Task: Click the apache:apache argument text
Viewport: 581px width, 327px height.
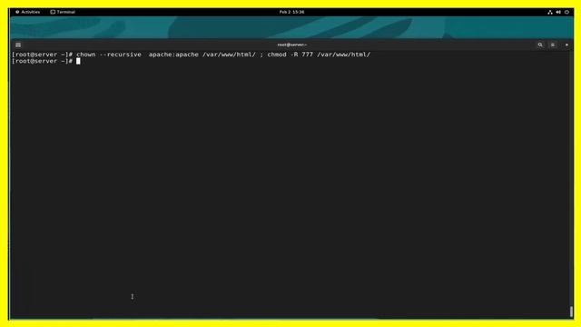Action: pos(173,54)
